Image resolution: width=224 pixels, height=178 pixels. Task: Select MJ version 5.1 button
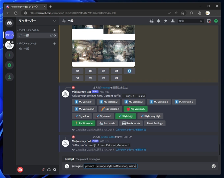[84, 109]
